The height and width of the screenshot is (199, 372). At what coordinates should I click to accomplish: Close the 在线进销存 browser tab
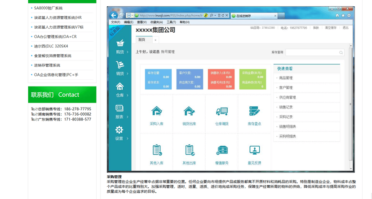(x=275, y=16)
